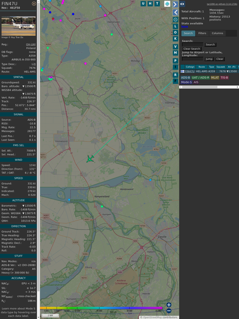
Task: Click the altitude color scale bar
Action: point(101,308)
